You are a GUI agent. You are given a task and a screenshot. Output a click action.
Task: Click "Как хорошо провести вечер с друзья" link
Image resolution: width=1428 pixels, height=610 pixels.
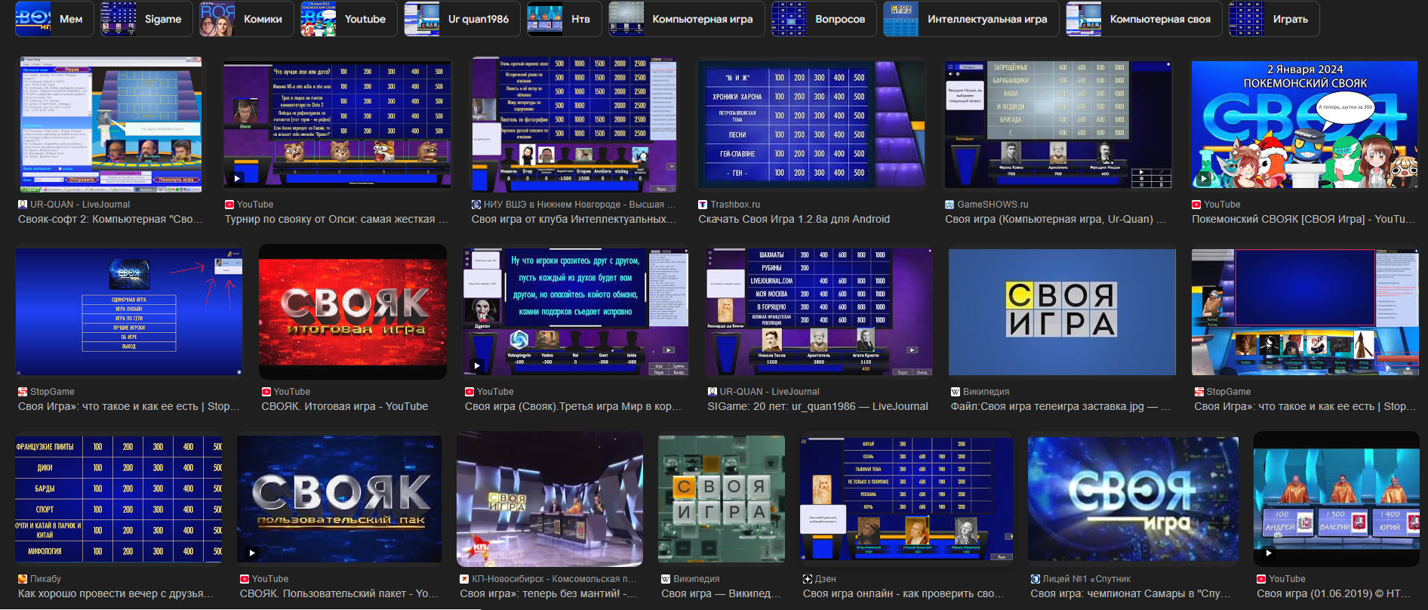pos(115,593)
